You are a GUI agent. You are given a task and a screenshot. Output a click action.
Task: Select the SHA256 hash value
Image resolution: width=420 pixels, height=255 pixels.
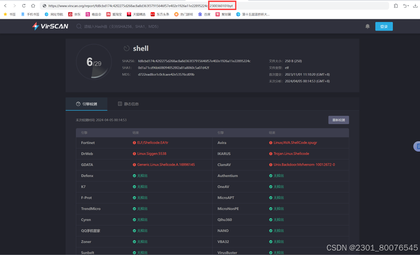[x=194, y=61]
